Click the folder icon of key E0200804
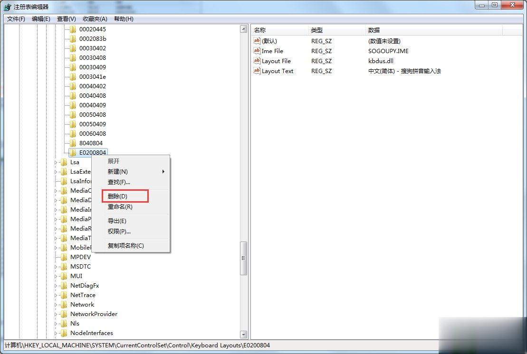Viewport: 527px width, 354px height. 73,153
